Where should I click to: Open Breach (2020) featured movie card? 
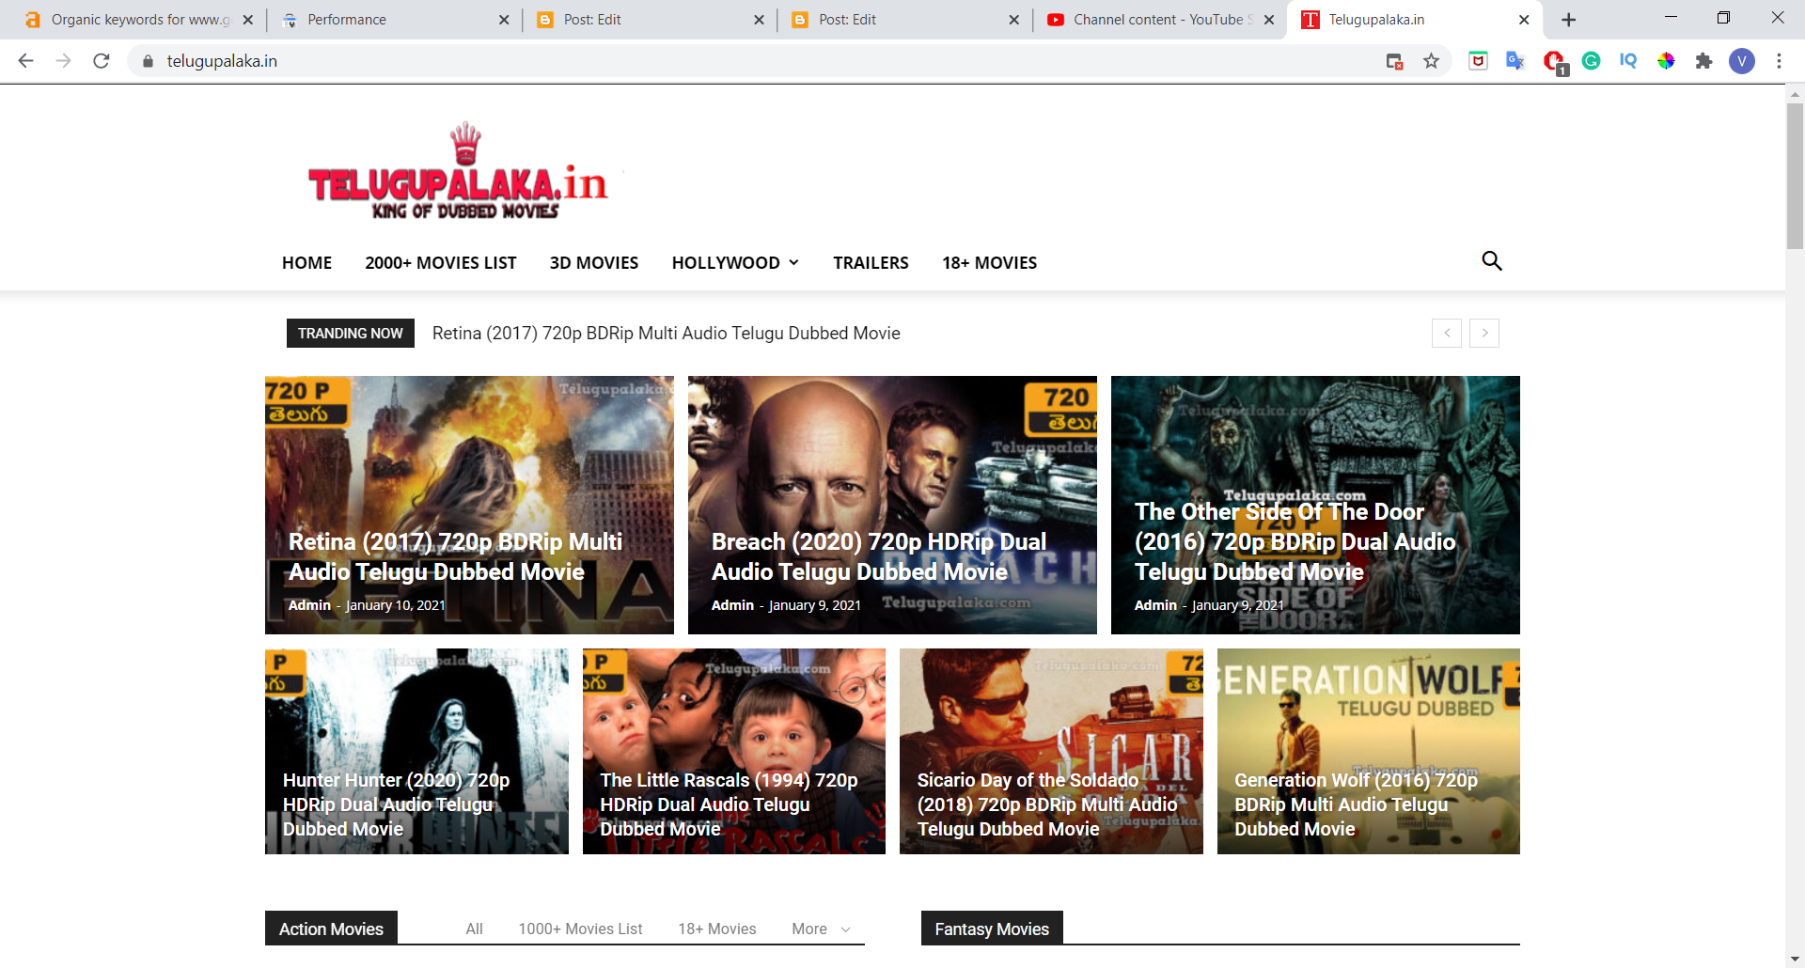click(x=892, y=505)
